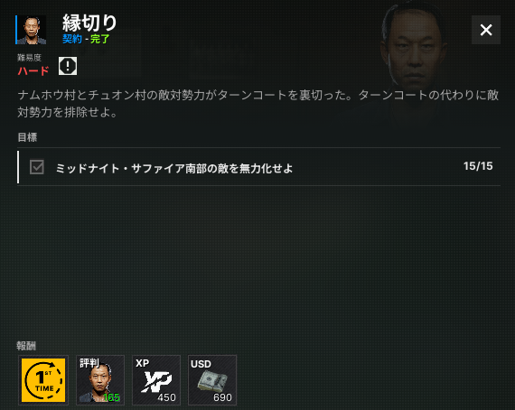Click the 縁切り contract title
The image size is (515, 410).
click(89, 23)
